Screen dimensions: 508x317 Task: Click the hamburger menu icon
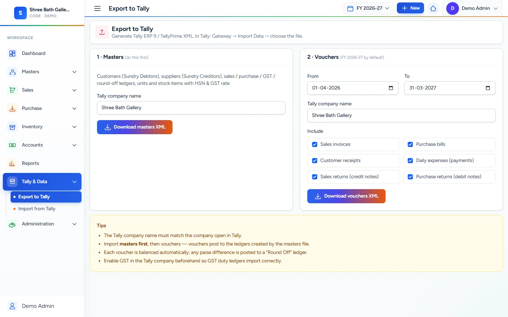97,8
